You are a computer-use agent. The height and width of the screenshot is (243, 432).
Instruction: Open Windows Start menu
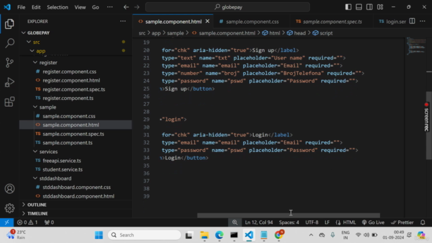99,235
